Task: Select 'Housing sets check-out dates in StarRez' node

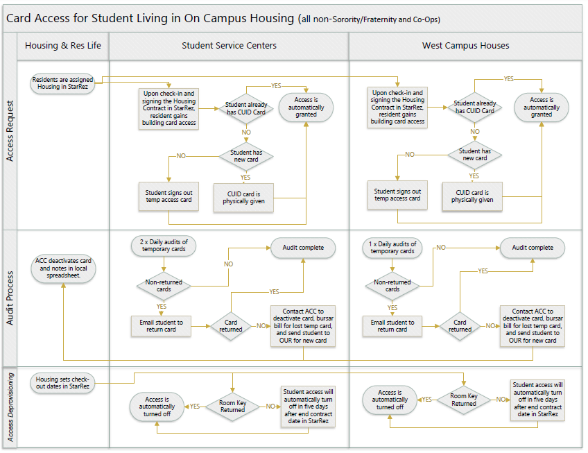Action: [62, 383]
